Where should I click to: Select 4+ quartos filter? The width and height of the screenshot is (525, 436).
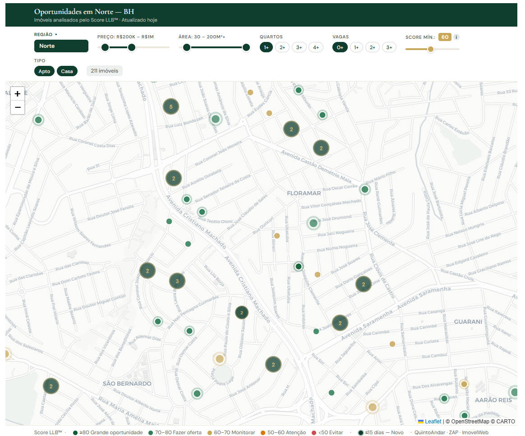tap(316, 47)
